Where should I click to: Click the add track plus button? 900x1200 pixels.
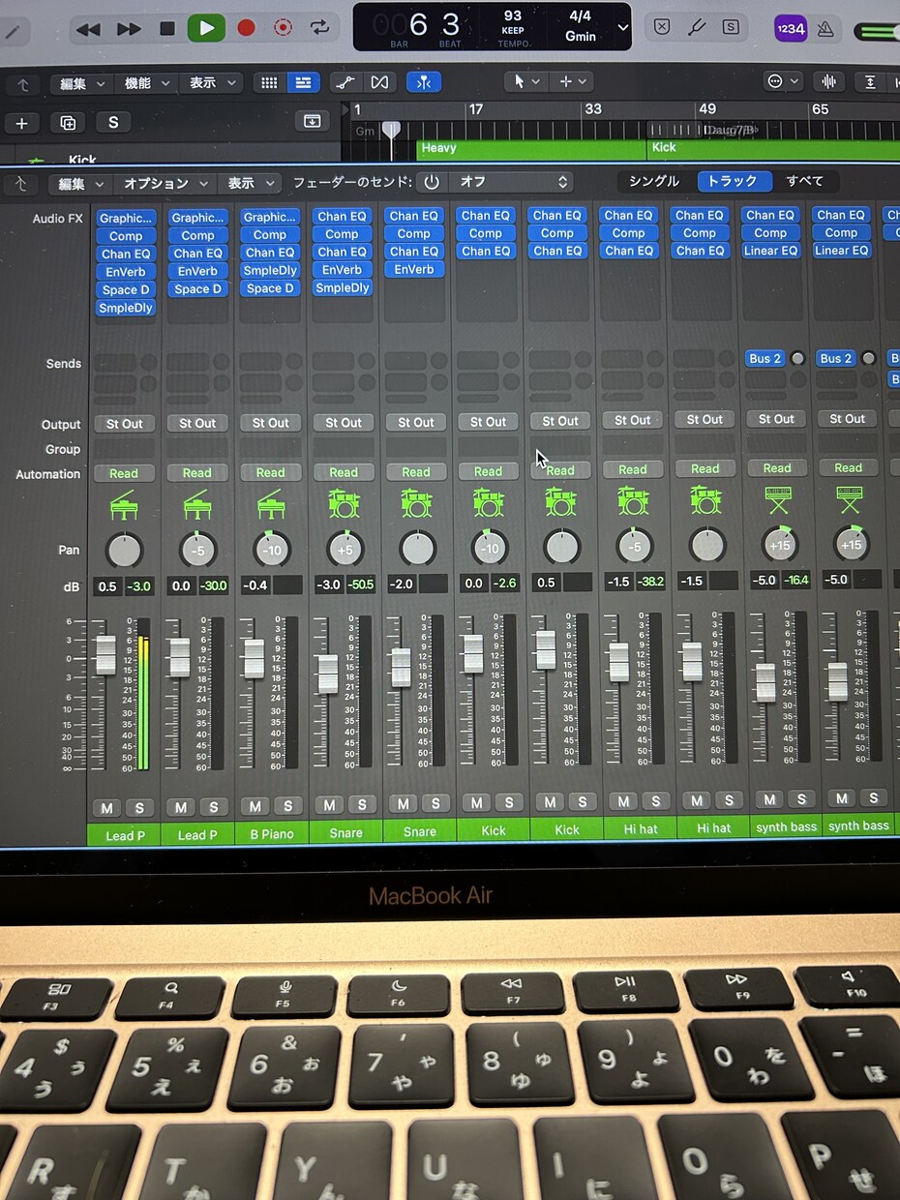[x=22, y=123]
